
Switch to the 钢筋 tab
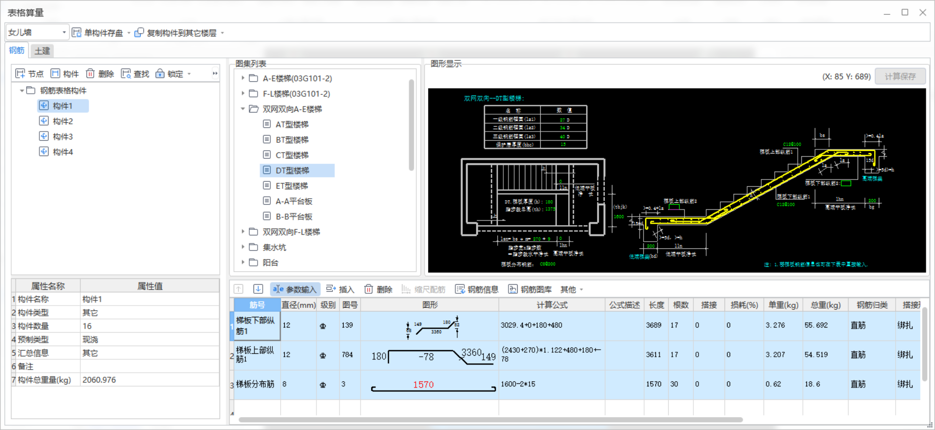[x=16, y=50]
